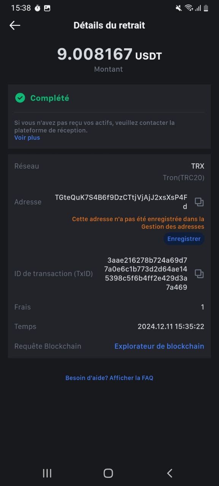Tap the battery indicator icon
The image size is (219, 486).
(206, 8)
